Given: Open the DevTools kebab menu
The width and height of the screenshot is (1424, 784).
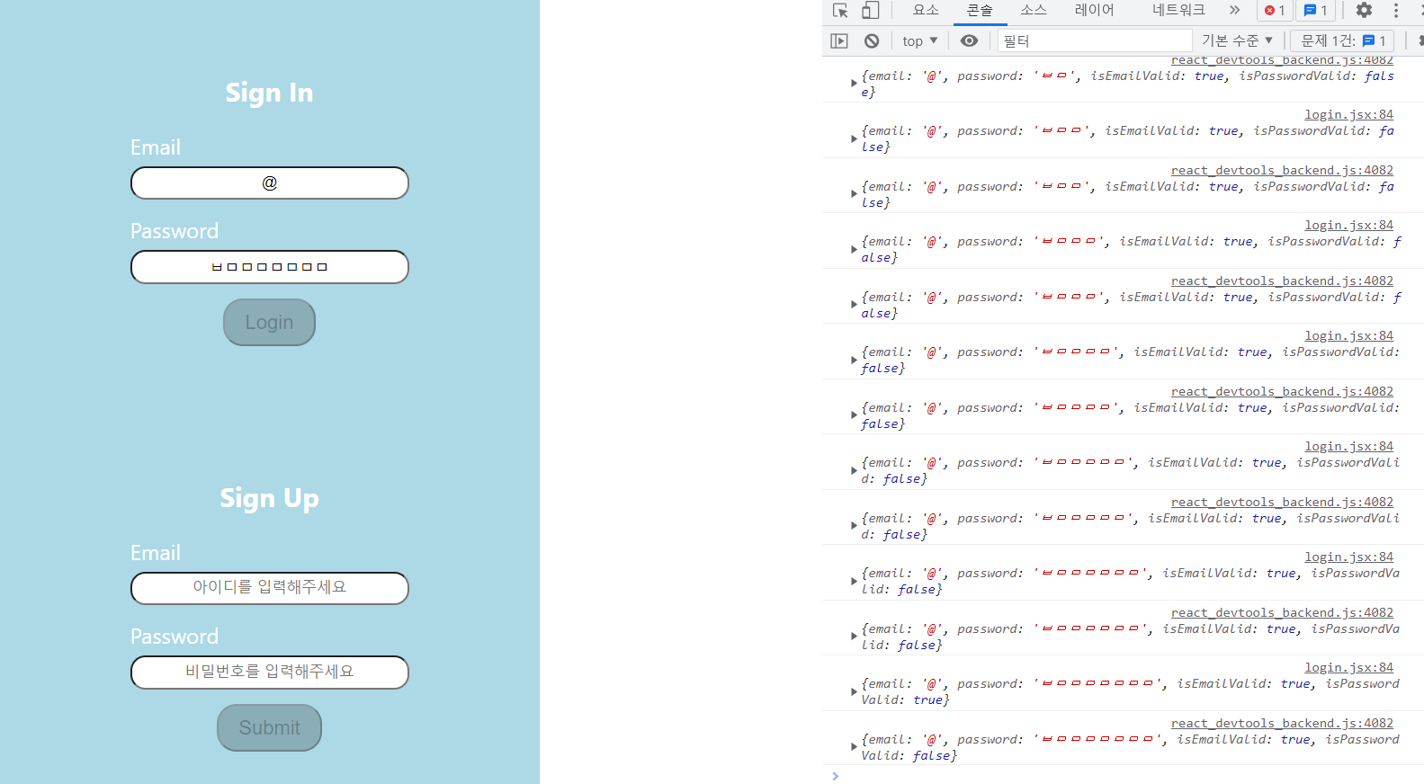Looking at the screenshot, I should [1396, 11].
